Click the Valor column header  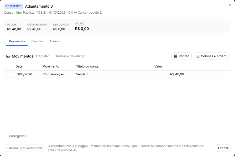pyautogui.click(x=158, y=66)
